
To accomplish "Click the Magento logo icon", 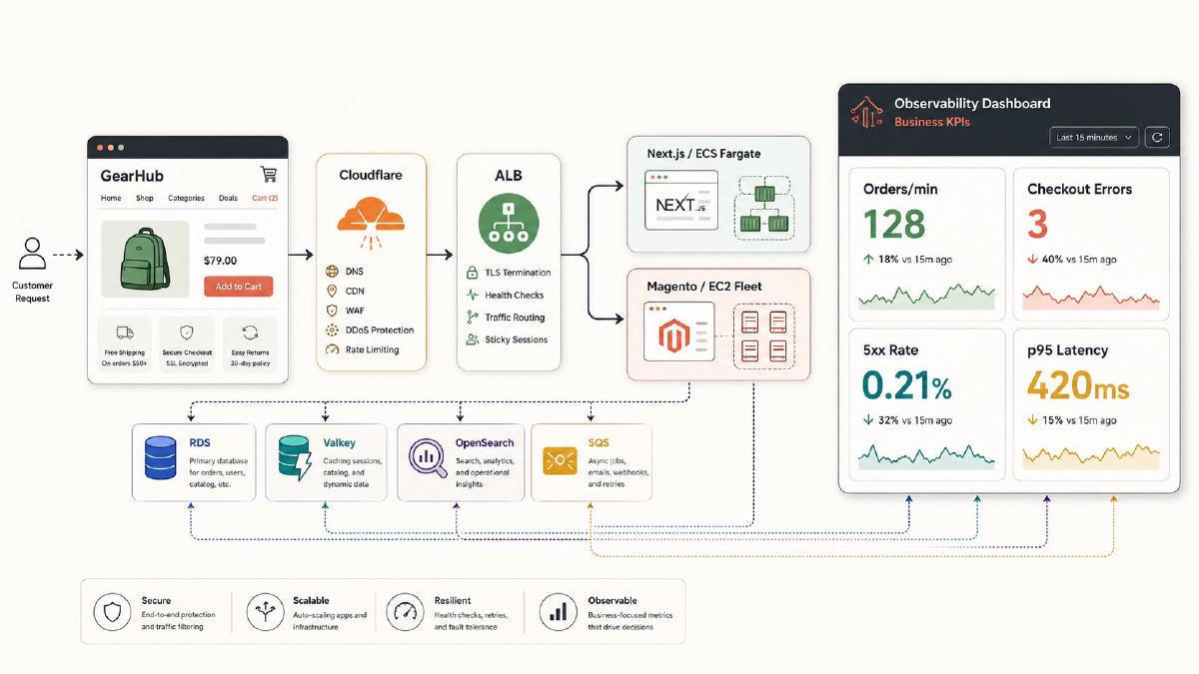I will (x=676, y=337).
